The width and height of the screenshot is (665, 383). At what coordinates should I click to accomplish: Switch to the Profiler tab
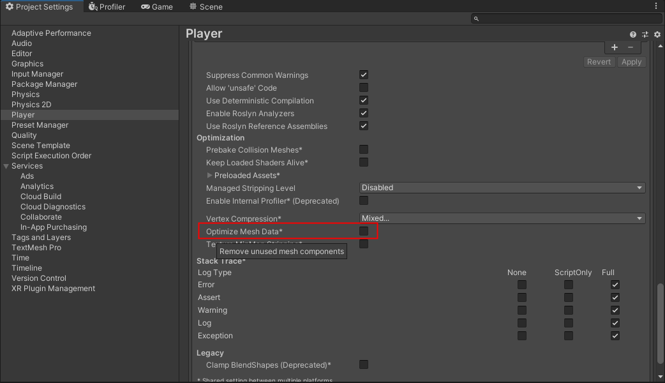pyautogui.click(x=107, y=6)
